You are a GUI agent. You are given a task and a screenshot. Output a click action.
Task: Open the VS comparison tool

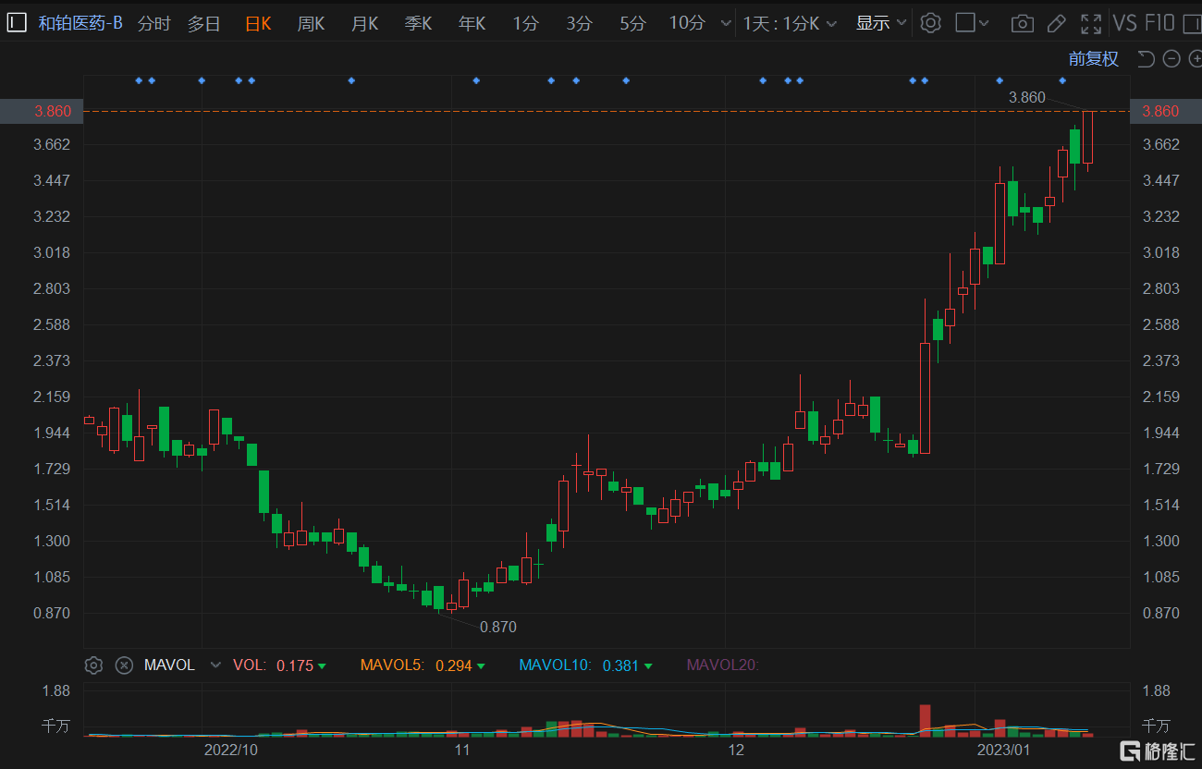tap(1124, 23)
